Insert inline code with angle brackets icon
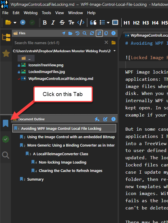 [x=81, y=23]
